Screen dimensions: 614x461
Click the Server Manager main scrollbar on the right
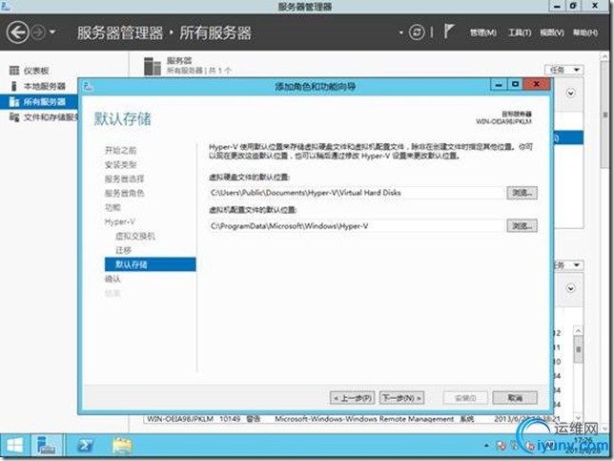(604, 115)
